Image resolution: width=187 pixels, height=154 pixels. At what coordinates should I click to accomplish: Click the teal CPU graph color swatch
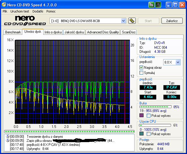coord(141,134)
